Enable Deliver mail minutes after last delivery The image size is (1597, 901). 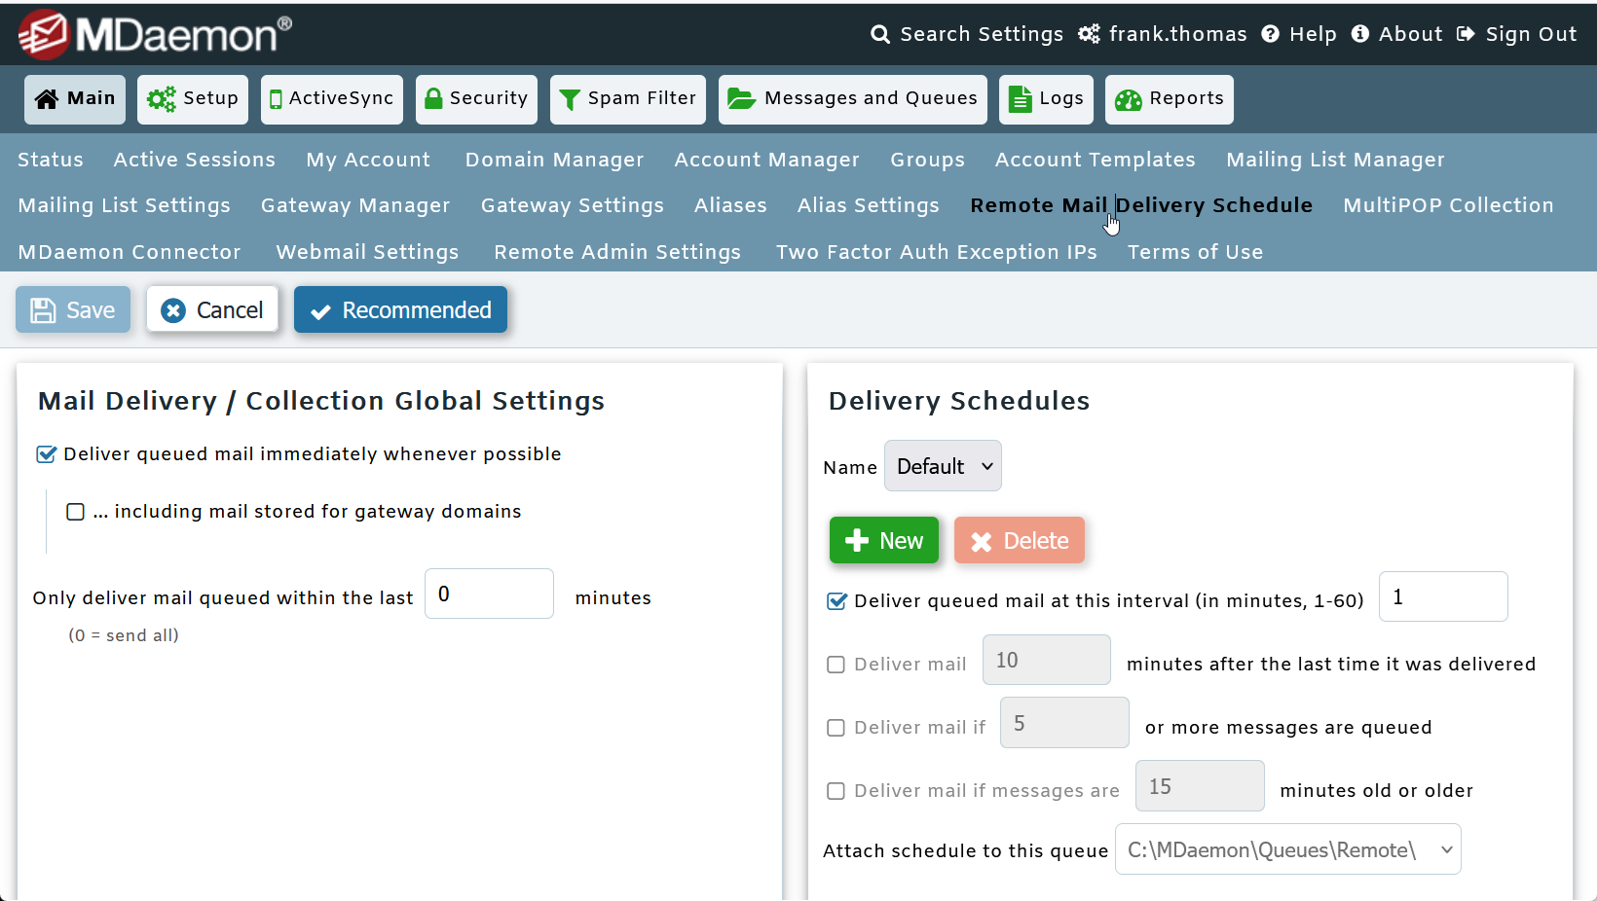pyautogui.click(x=836, y=665)
